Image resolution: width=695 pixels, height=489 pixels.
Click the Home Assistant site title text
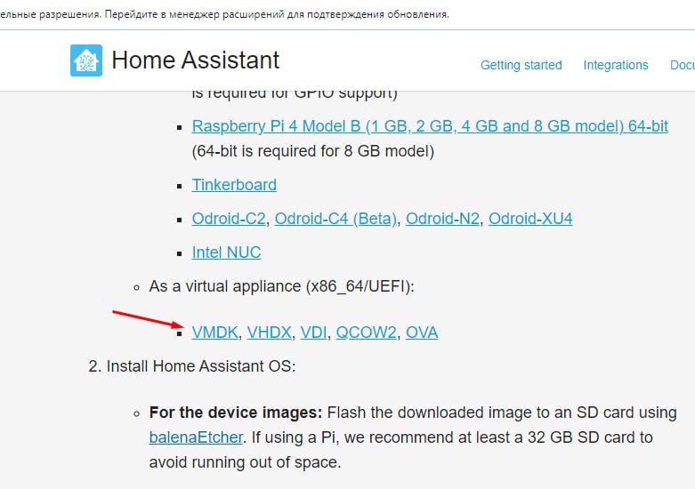coord(196,60)
